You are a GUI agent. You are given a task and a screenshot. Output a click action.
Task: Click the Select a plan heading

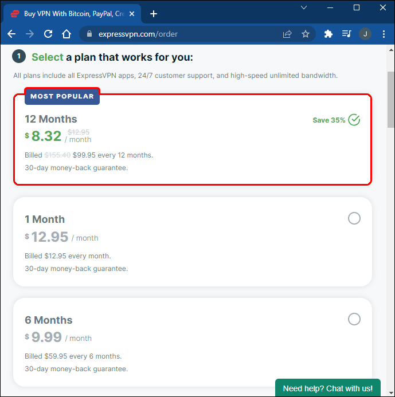[x=112, y=57]
